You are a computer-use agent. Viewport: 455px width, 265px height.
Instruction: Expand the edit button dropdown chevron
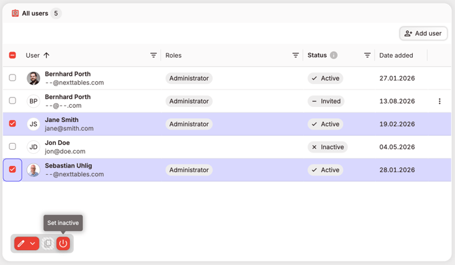pyautogui.click(x=33, y=243)
